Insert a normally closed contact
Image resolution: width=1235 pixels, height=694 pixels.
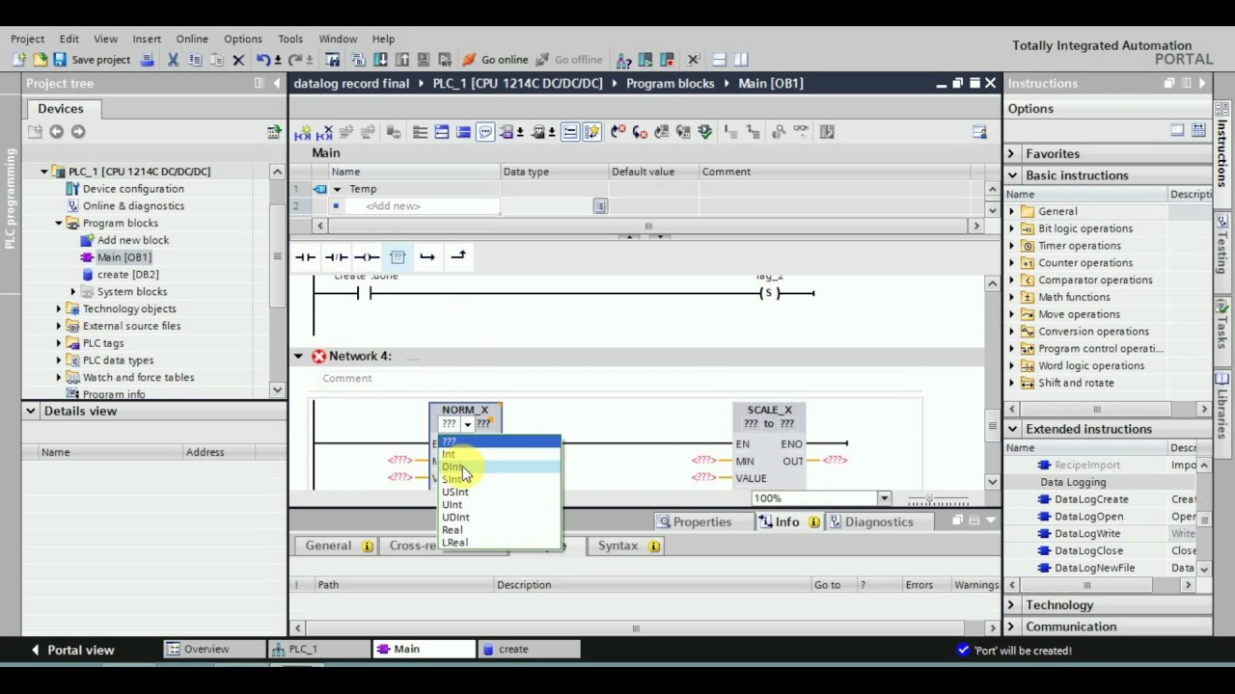[336, 256]
